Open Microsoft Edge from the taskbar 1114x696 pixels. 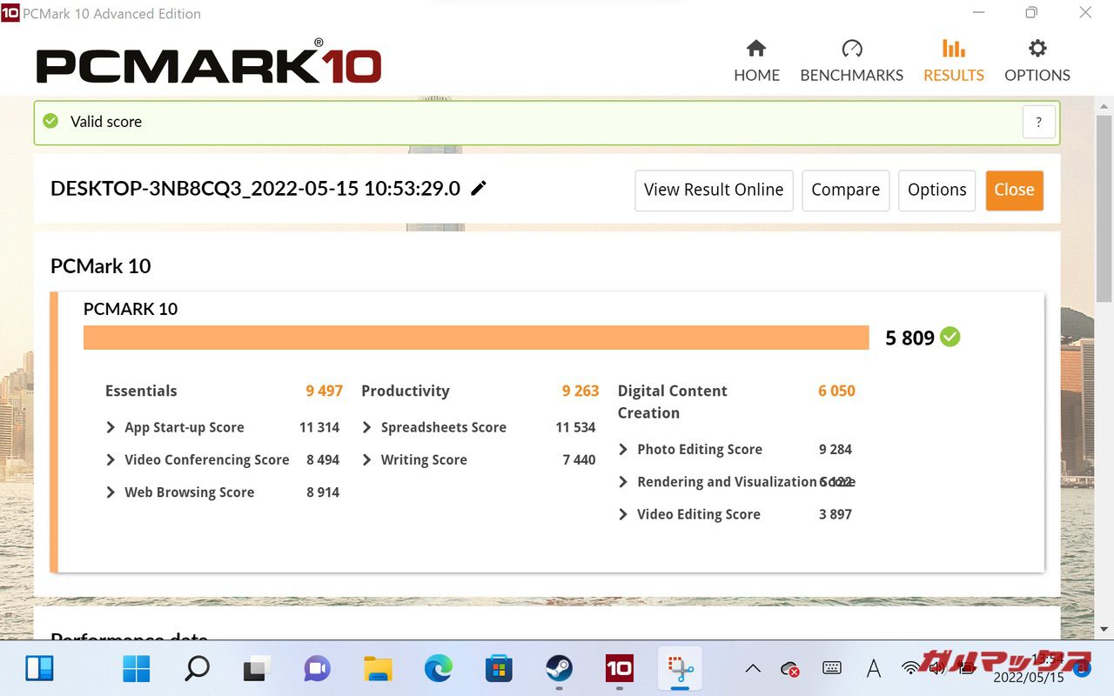point(438,668)
